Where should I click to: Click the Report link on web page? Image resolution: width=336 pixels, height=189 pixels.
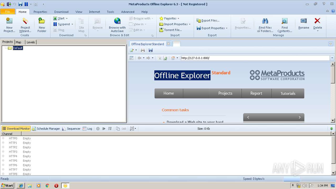pos(256,93)
